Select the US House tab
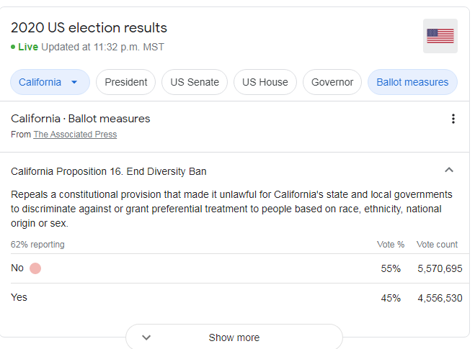This screenshot has height=349, width=475. coord(265,82)
